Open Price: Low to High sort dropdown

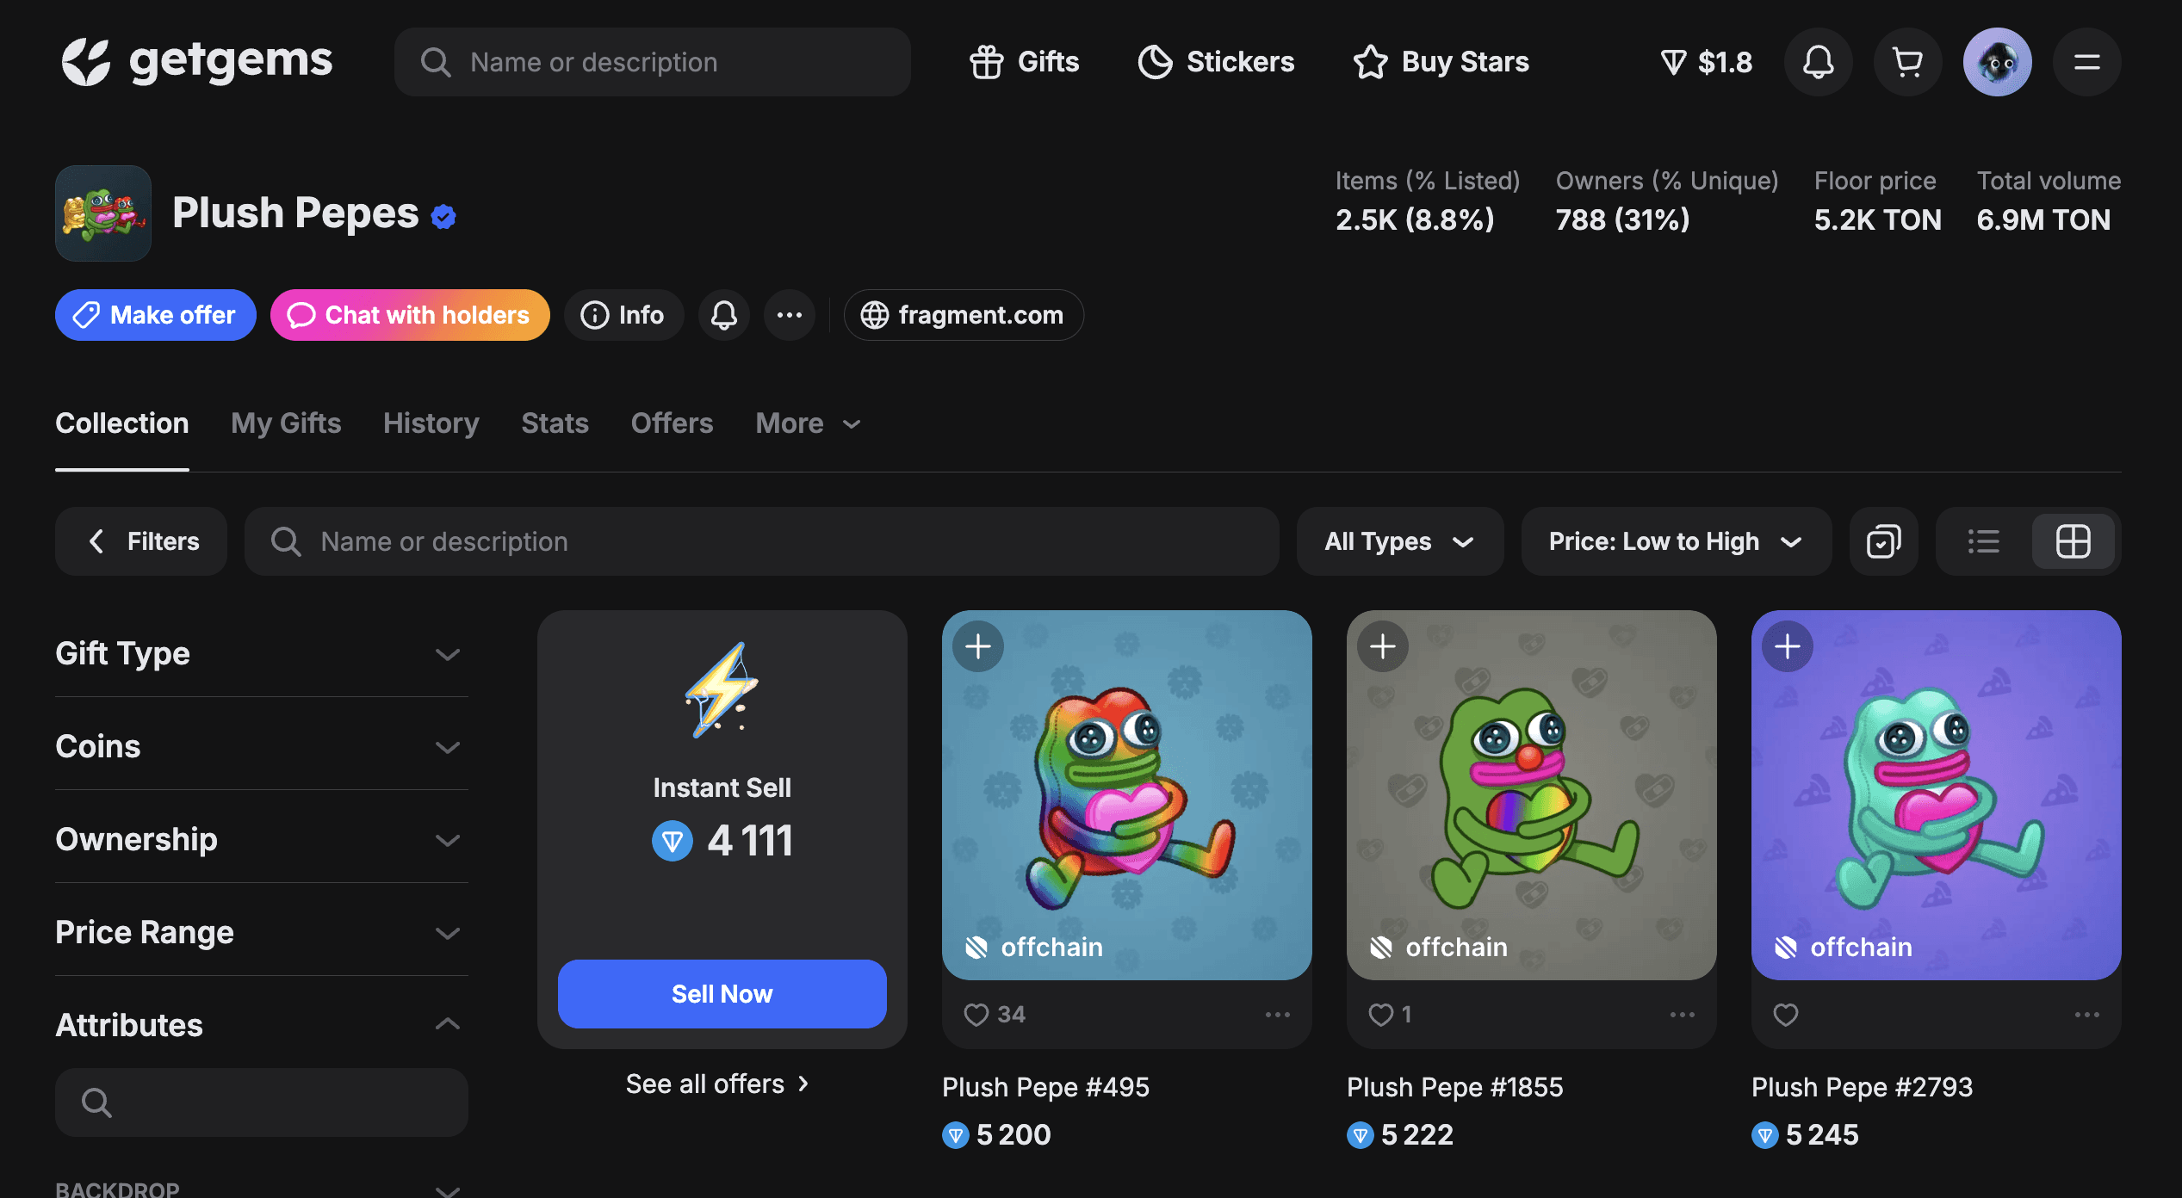click(1675, 541)
